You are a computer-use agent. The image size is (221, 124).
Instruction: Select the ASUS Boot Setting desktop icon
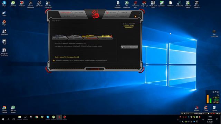click(x=188, y=4)
